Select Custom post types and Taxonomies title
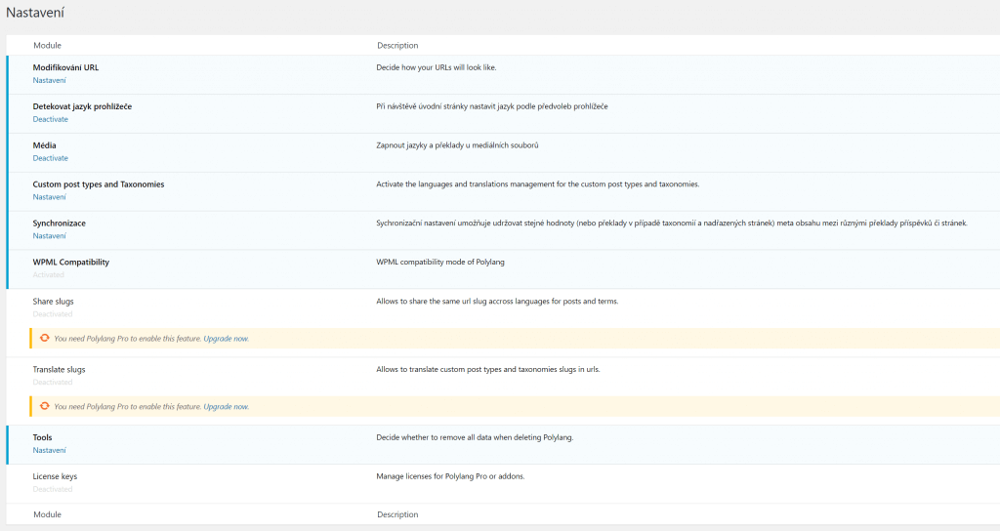This screenshot has width=1000, height=531. click(99, 184)
